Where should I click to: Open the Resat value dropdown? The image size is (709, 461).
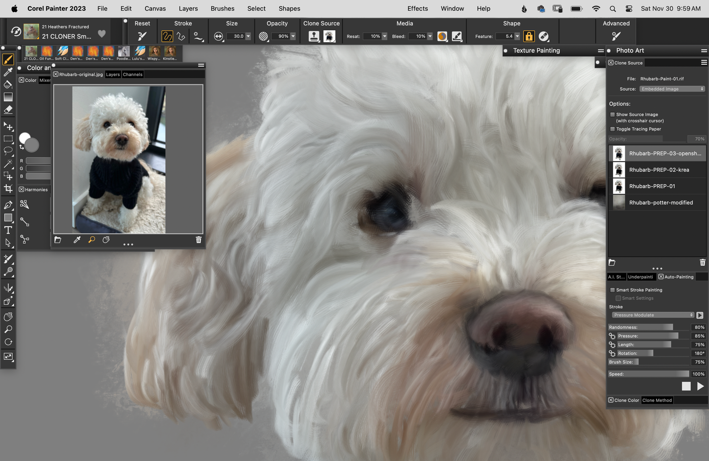point(384,36)
